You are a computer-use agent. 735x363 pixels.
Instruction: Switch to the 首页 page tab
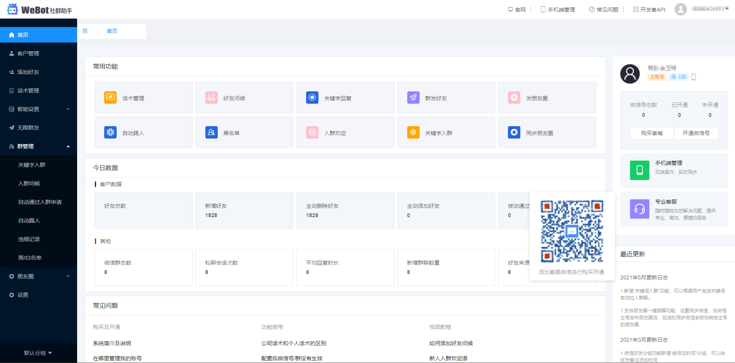tap(112, 31)
